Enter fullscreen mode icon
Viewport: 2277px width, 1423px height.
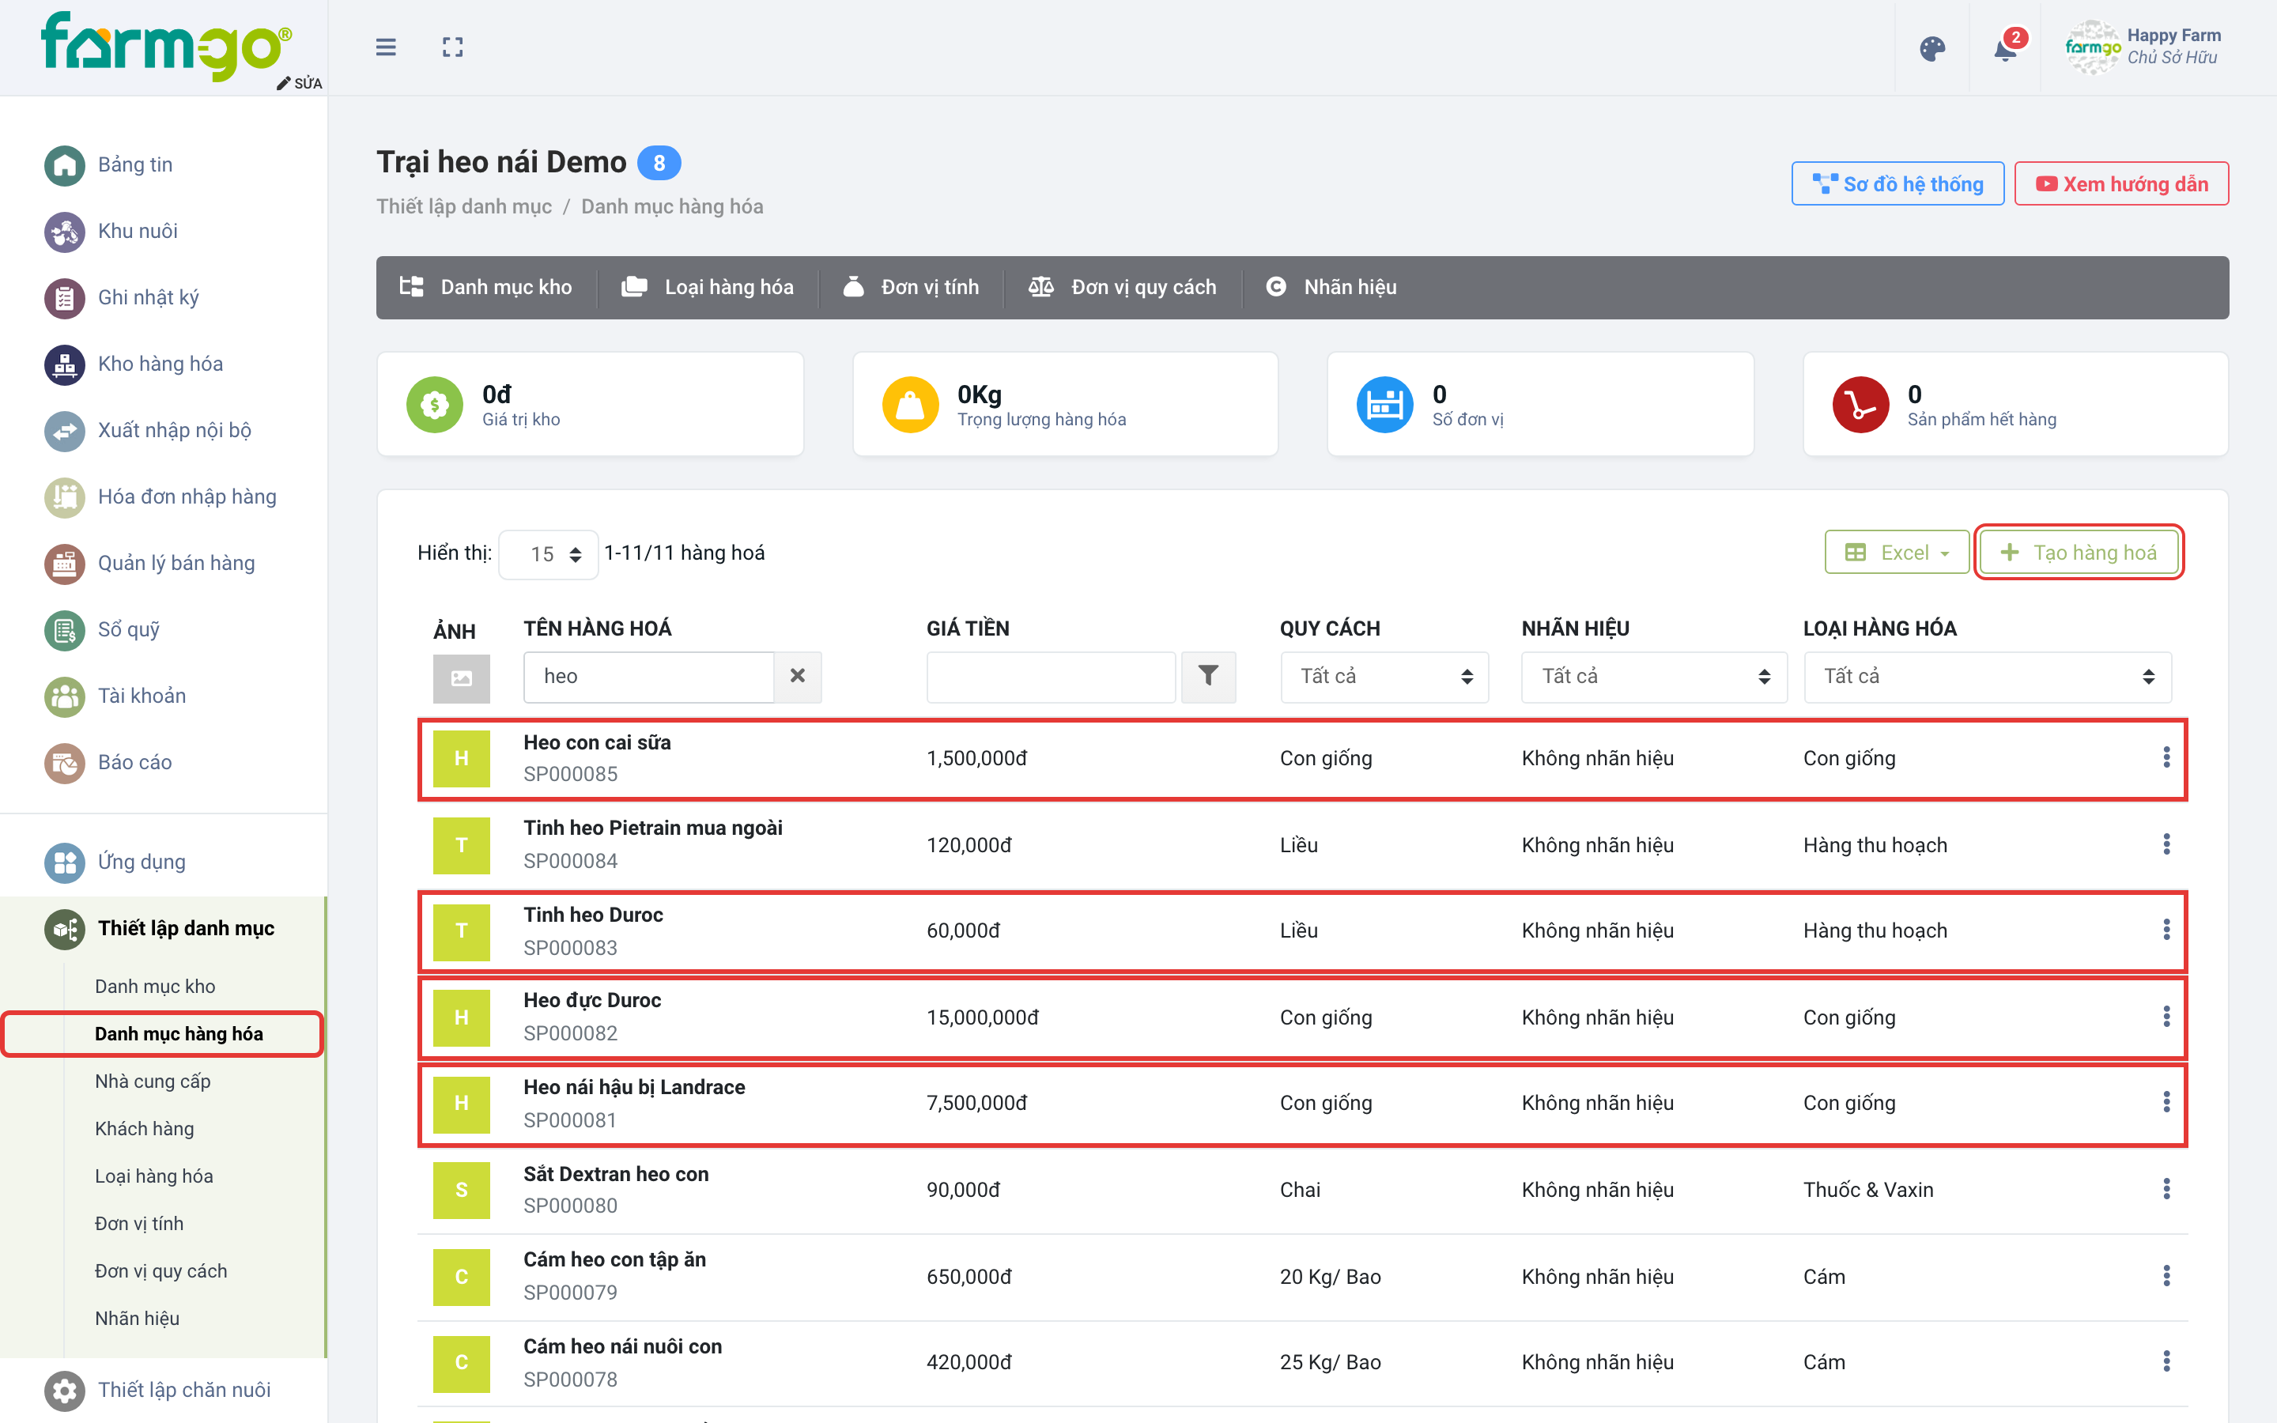[x=452, y=47]
